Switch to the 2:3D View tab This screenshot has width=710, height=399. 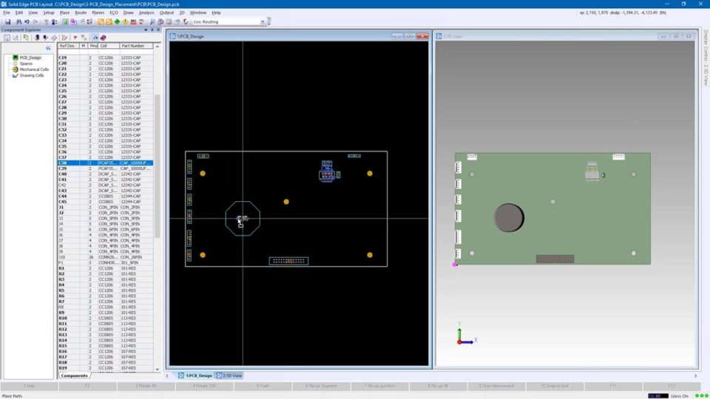click(229, 375)
